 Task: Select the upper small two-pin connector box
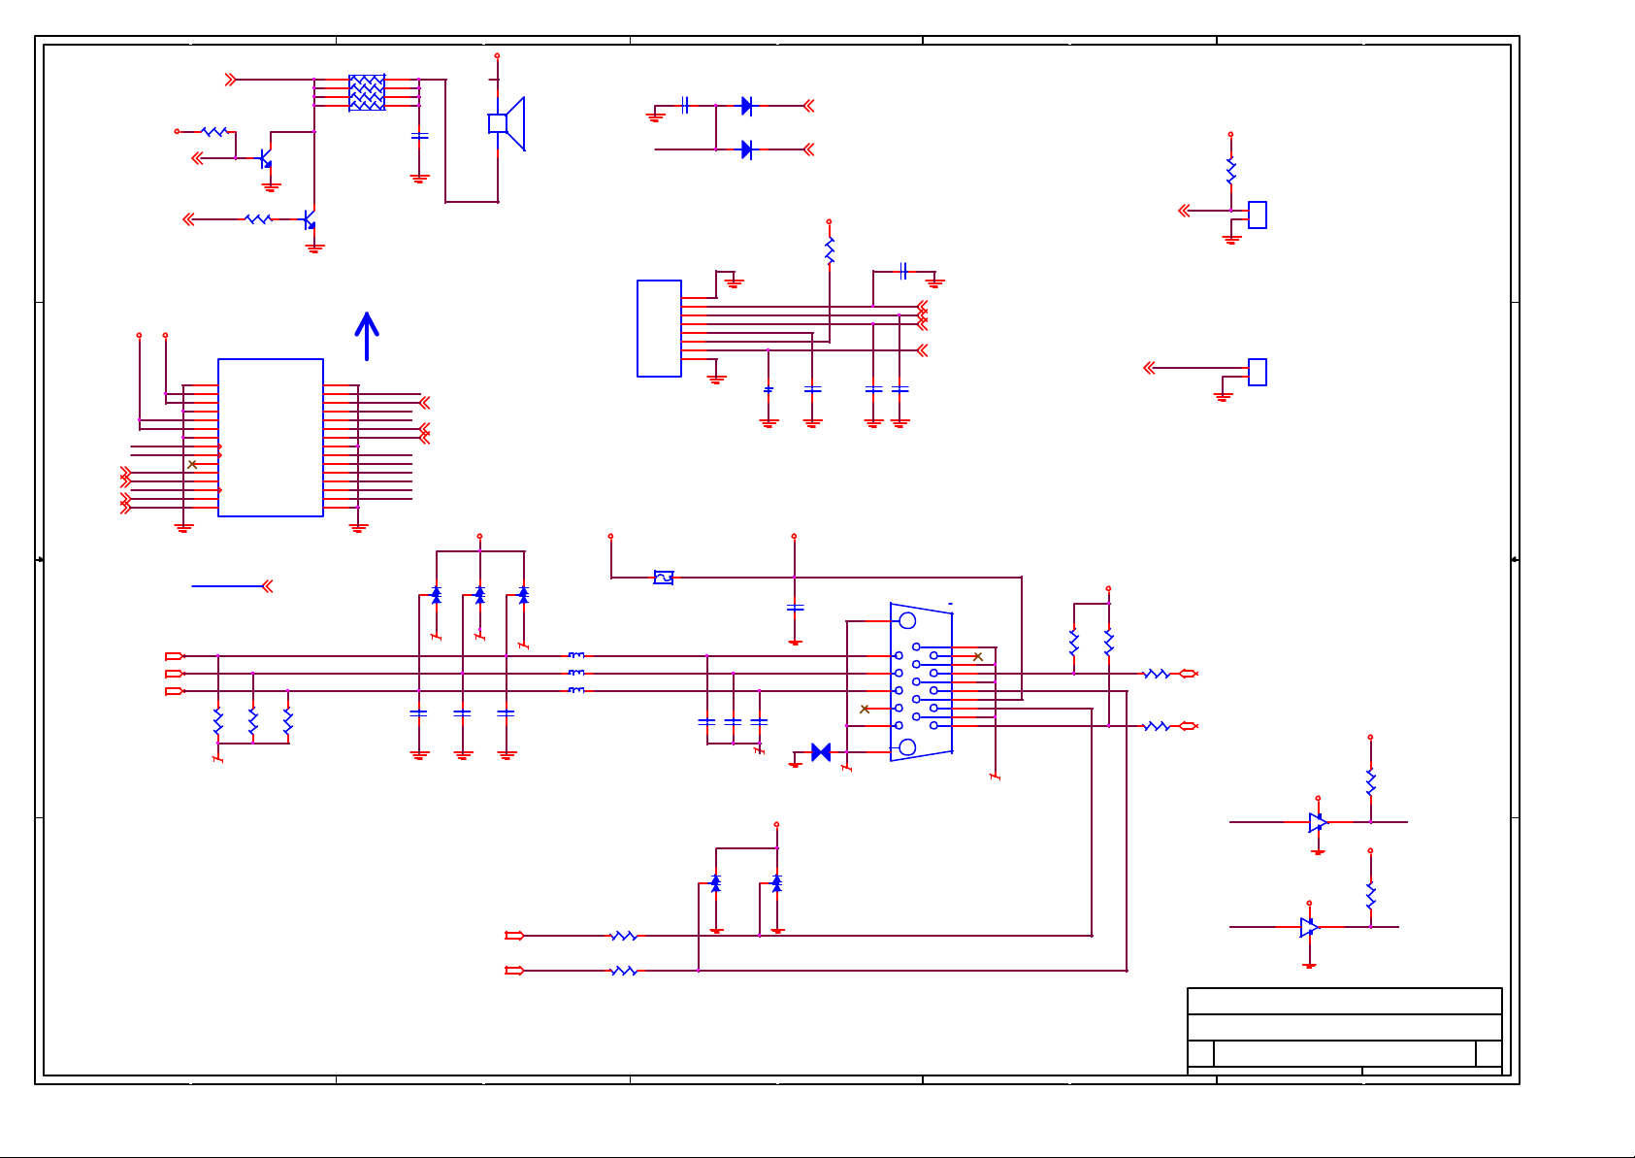click(1258, 215)
